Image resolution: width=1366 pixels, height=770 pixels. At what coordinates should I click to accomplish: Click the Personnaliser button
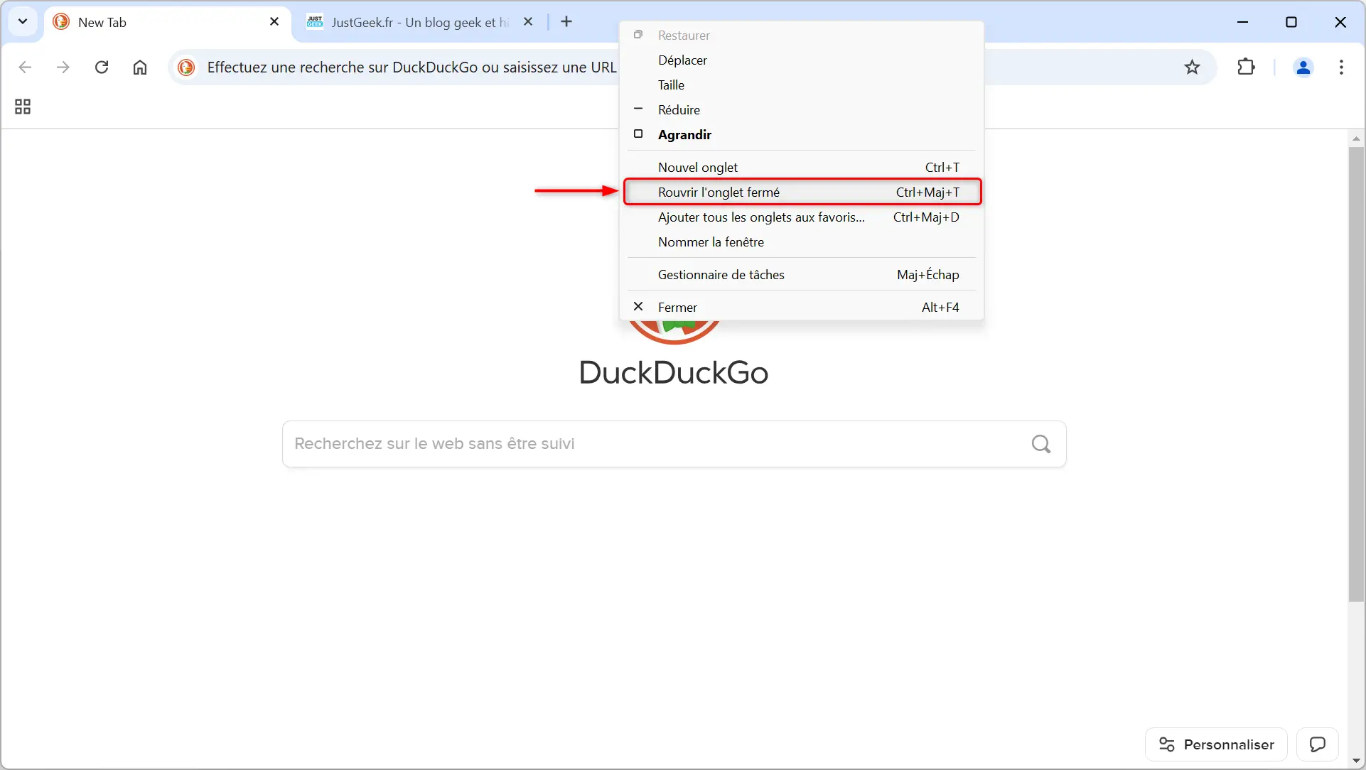point(1216,744)
